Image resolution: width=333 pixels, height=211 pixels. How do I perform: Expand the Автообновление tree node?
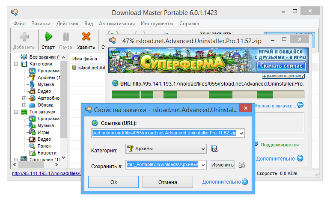tap(24, 98)
